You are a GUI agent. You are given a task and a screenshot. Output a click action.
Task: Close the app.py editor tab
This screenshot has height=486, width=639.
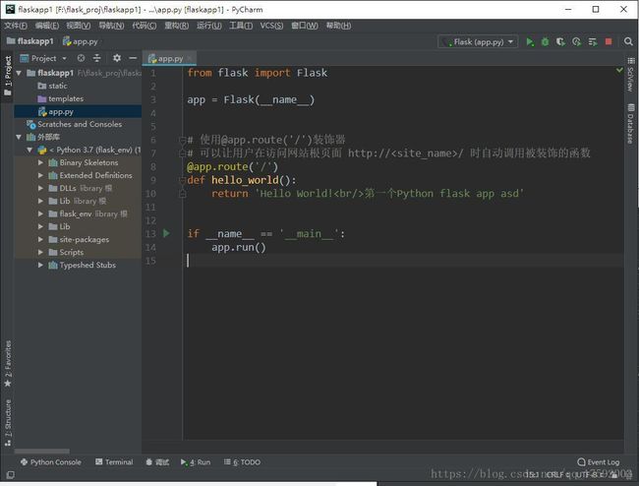(190, 59)
